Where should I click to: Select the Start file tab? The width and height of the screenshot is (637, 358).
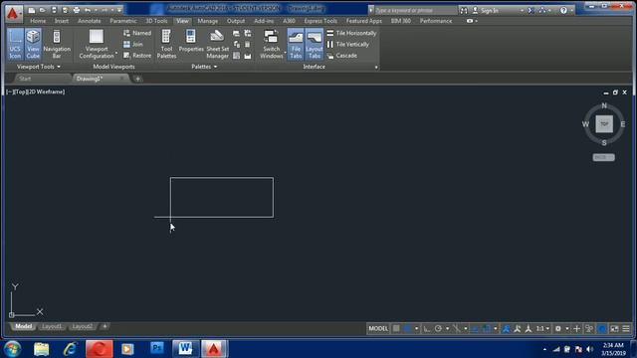point(25,79)
